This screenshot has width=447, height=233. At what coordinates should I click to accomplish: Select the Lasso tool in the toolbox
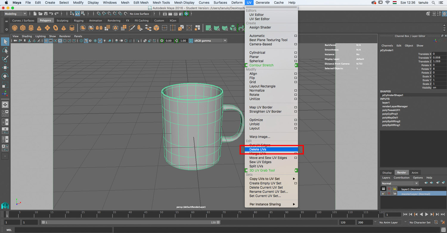tap(5, 50)
